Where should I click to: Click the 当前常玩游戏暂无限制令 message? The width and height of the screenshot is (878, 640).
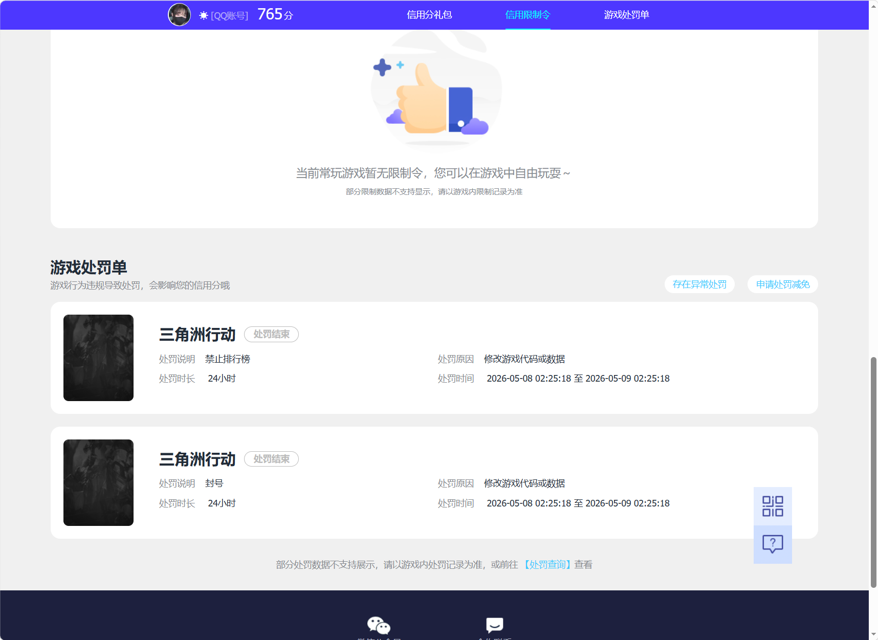433,173
